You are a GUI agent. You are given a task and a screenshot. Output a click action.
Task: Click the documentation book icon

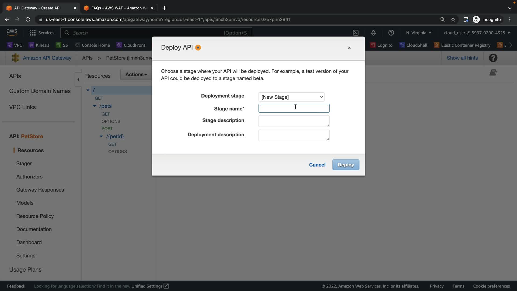493,73
